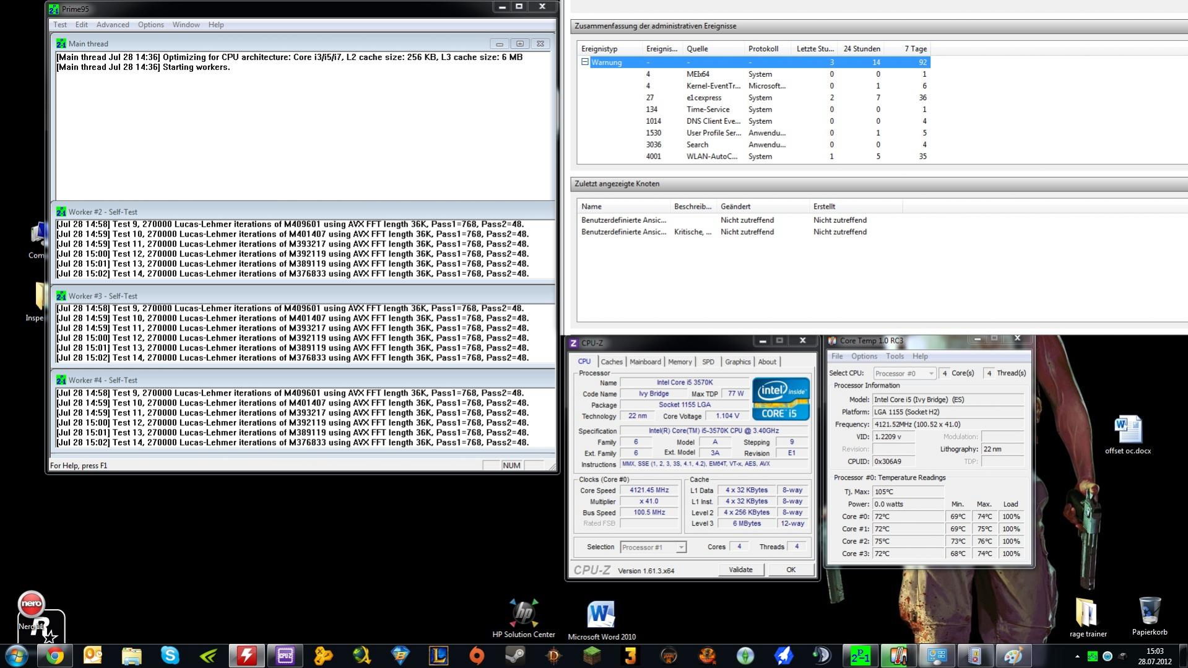Click the CPU-Z Specification field
The height and width of the screenshot is (668, 1188).
point(714,431)
